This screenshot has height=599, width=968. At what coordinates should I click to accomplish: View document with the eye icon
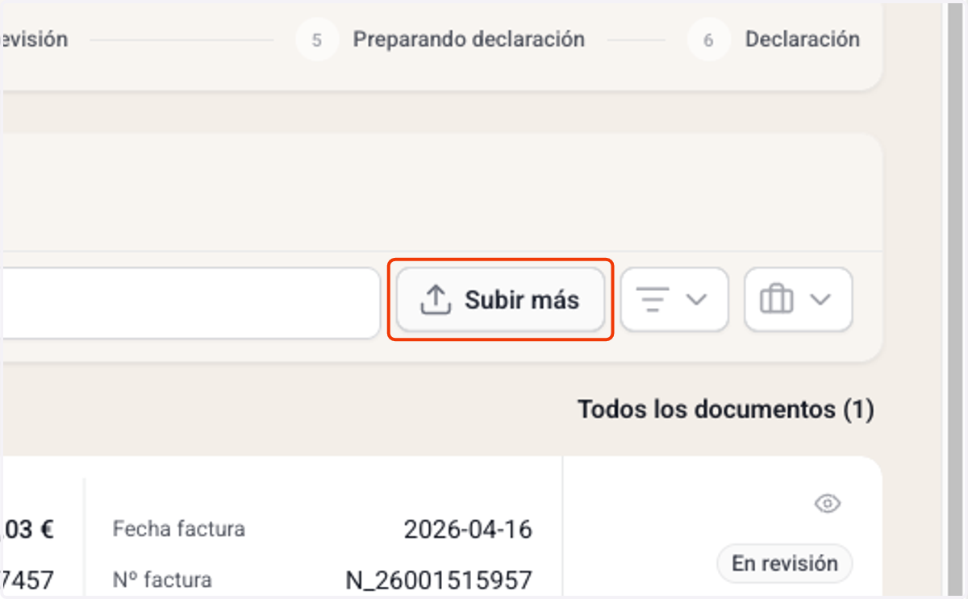coord(828,504)
